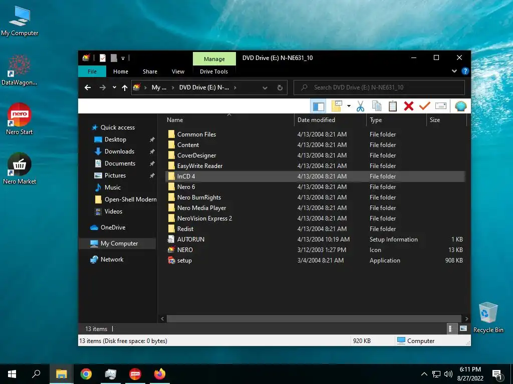Click the horizontal scrollbar in file list
The height and width of the screenshot is (384, 513).
[x=314, y=318]
